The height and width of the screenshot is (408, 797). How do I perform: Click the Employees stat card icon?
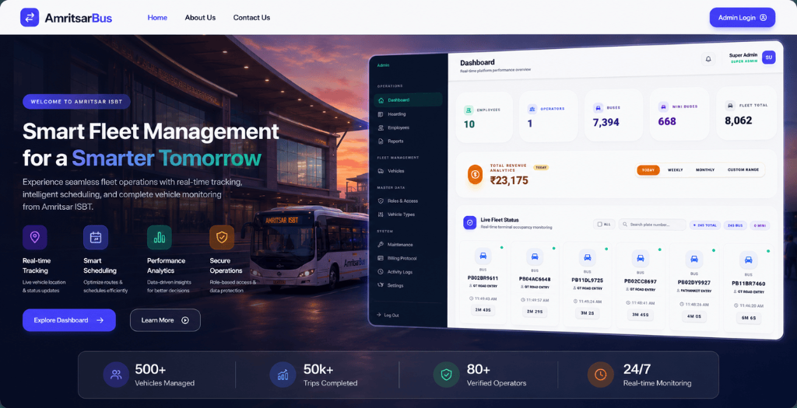coord(469,110)
